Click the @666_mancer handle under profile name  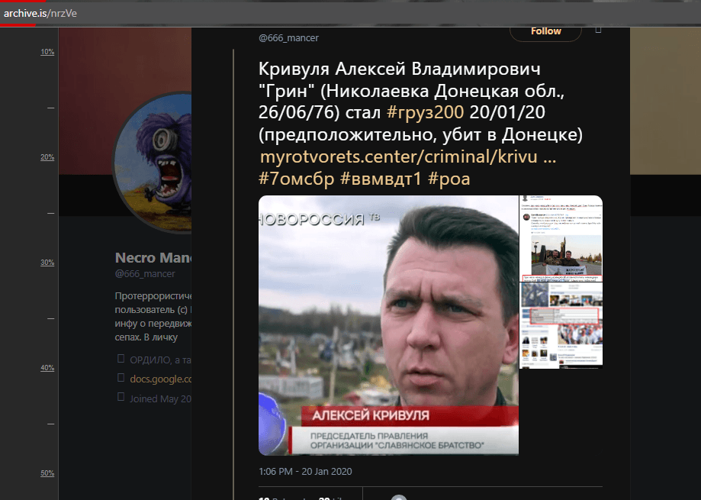[145, 274]
